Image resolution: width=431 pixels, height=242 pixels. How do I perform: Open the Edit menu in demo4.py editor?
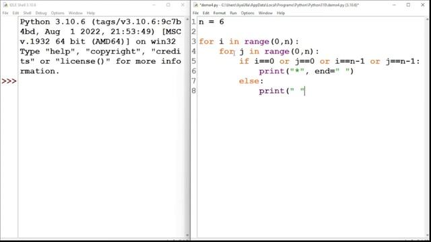tap(206, 13)
